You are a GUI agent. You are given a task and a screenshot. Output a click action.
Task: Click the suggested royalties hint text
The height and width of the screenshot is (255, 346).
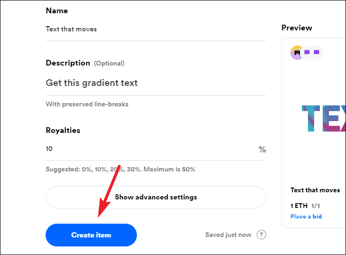tap(120, 169)
